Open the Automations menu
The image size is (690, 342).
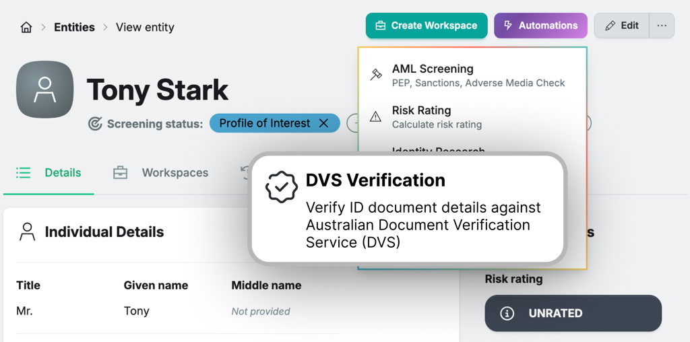point(540,26)
